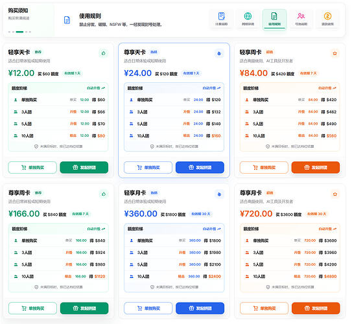Click 单独购买 button on 轻享月卡 card
The height and width of the screenshot is (324, 352).
pos(148,308)
